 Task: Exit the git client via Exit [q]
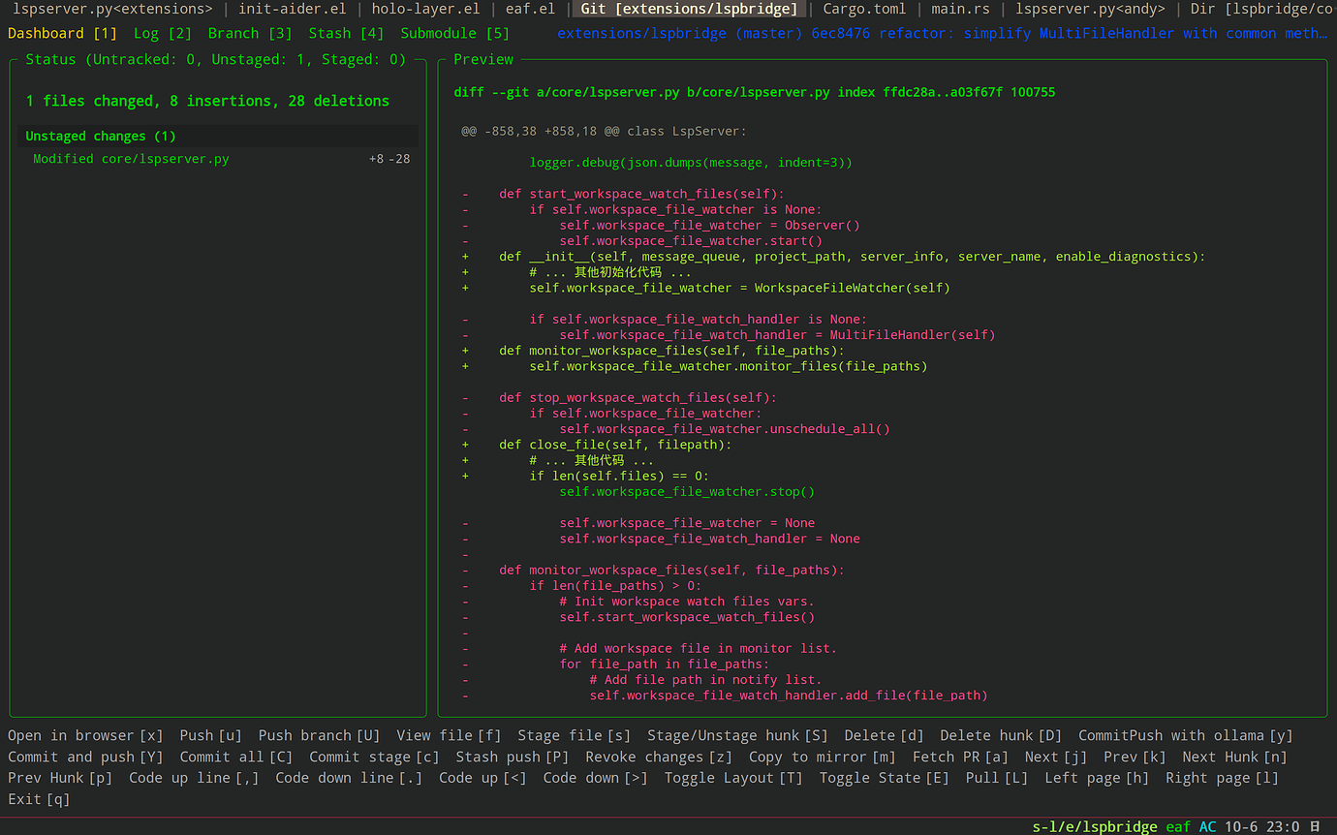[38, 798]
